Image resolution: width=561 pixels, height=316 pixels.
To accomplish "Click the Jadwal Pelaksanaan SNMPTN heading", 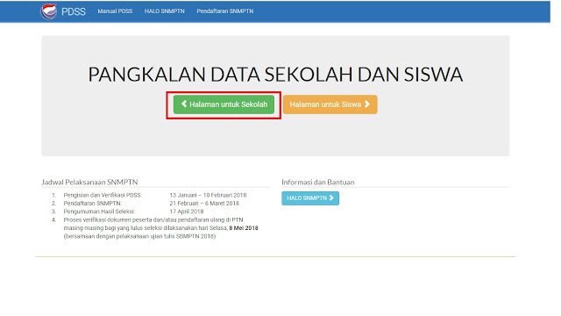I will (x=89, y=182).
